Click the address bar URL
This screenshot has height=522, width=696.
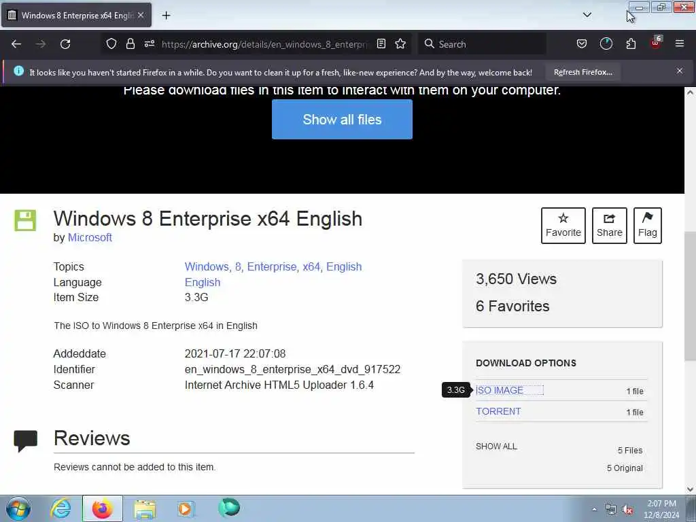(264, 44)
